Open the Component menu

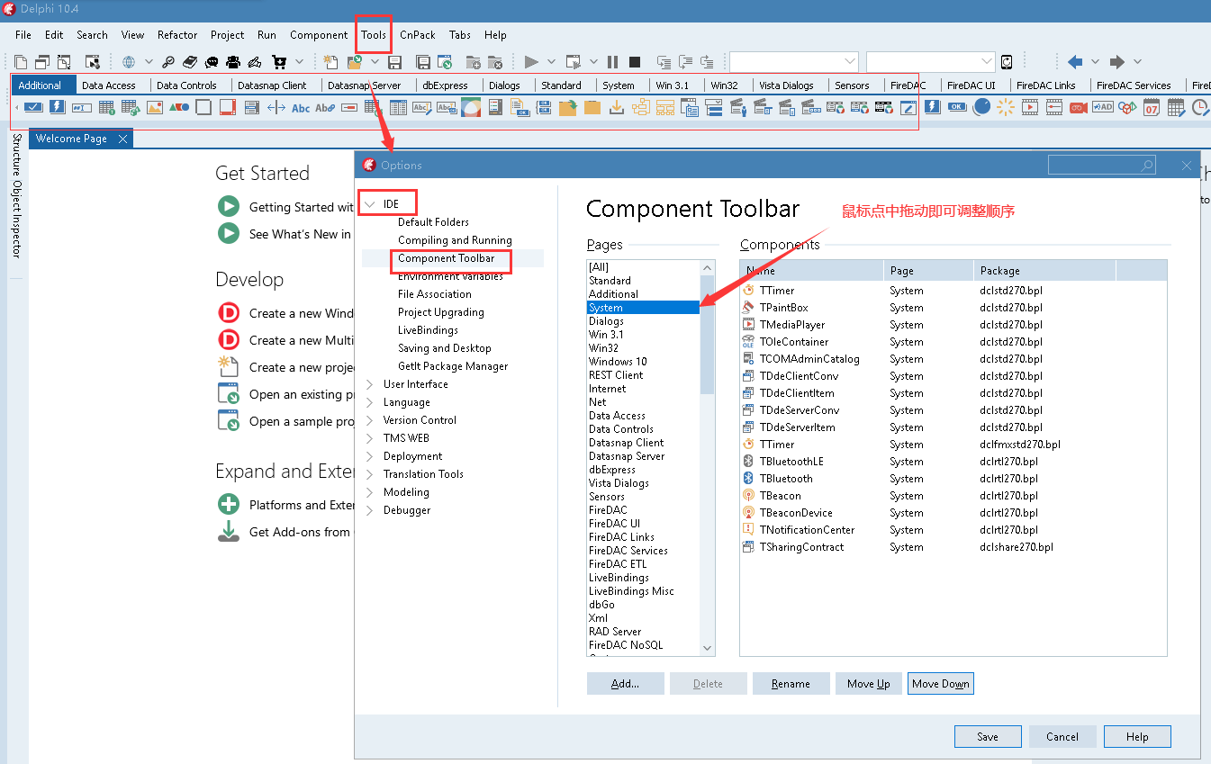[319, 35]
